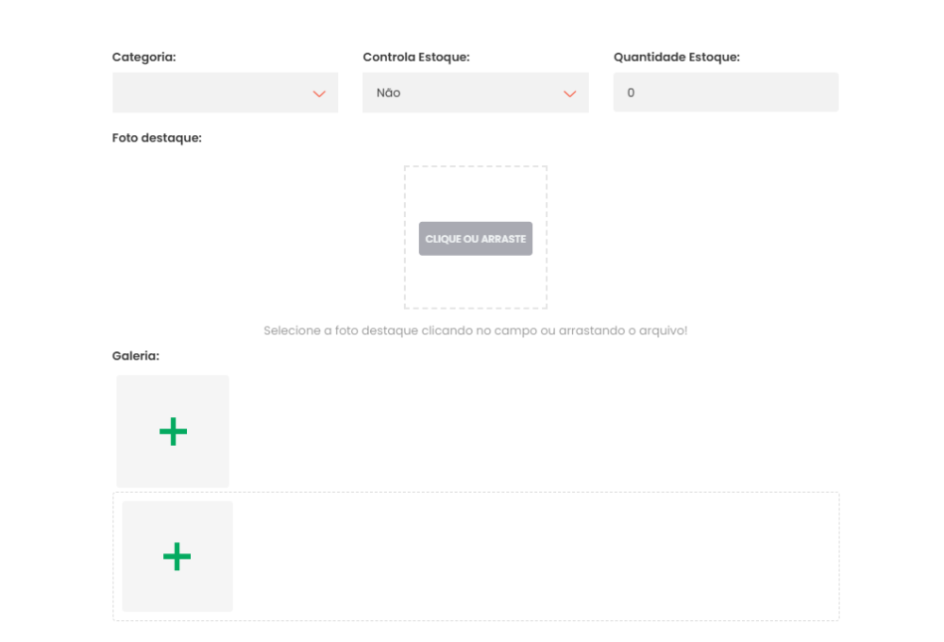Click the 'Foto destaque:' label
The width and height of the screenshot is (944, 642).
tap(157, 138)
